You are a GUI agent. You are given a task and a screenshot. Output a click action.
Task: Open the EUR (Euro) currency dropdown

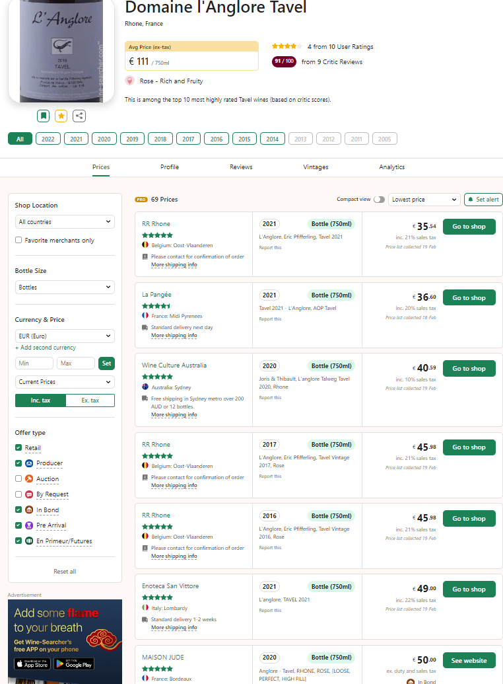(x=65, y=336)
